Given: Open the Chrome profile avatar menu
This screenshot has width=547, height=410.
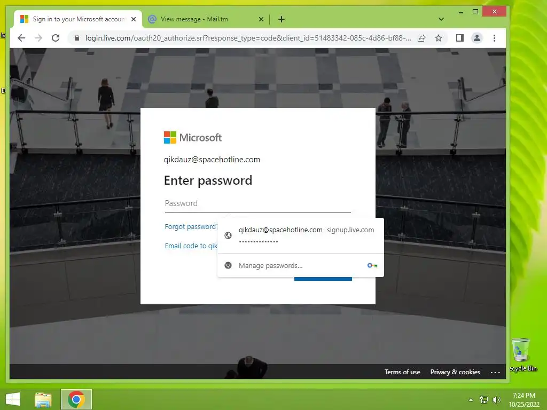Looking at the screenshot, I should (477, 38).
